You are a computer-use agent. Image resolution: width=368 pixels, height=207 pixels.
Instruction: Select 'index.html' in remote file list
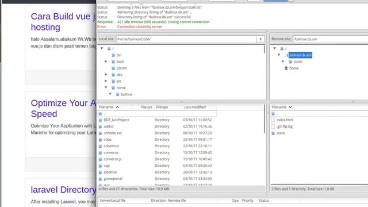click(x=285, y=120)
